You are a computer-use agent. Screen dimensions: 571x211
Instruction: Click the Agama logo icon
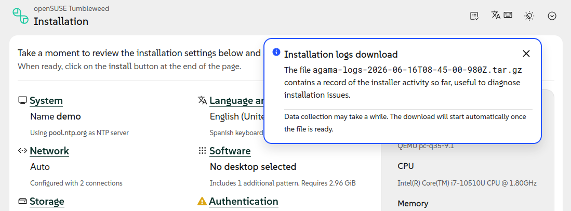point(20,16)
